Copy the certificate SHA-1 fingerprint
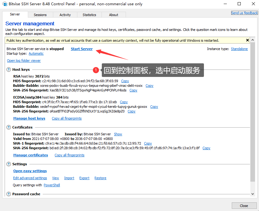Viewport: 259px width, 211px height. coord(148,143)
